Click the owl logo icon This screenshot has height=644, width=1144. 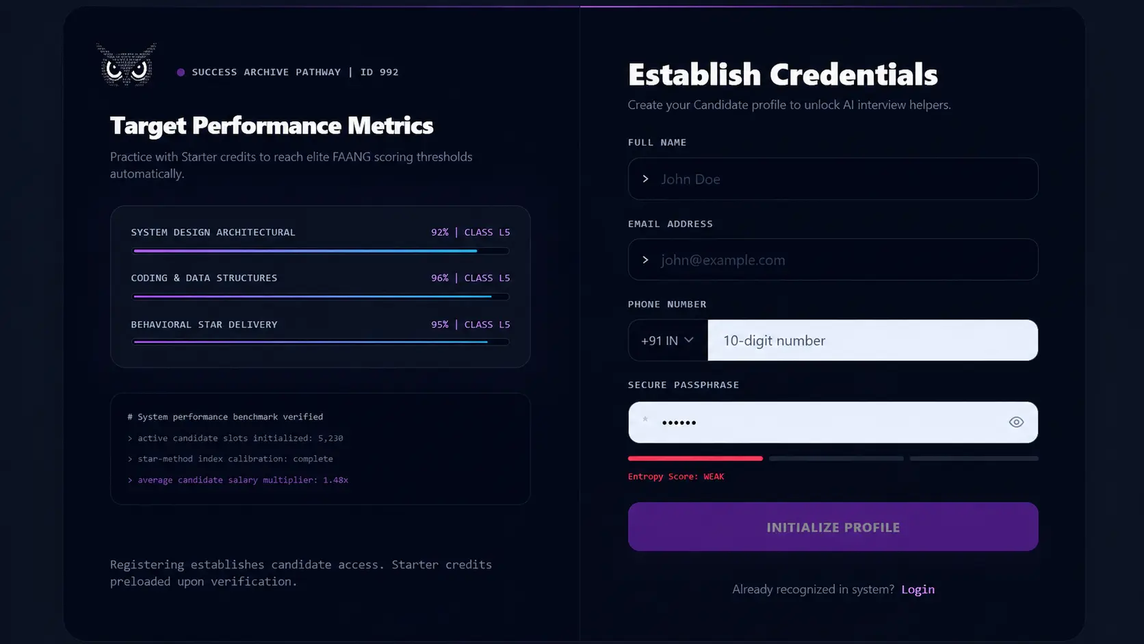127,65
